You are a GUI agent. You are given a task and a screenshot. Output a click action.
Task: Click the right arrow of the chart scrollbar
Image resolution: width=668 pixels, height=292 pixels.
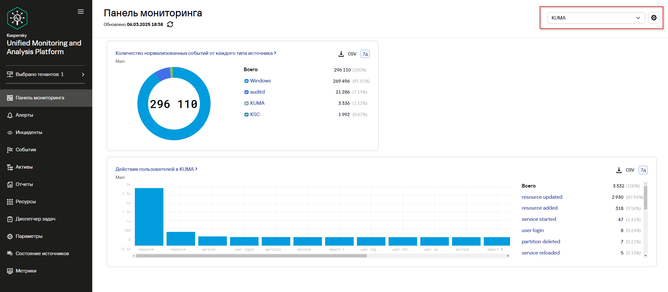[508, 256]
